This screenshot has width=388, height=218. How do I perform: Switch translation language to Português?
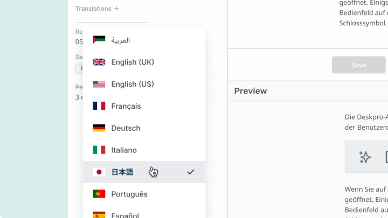tap(129, 194)
